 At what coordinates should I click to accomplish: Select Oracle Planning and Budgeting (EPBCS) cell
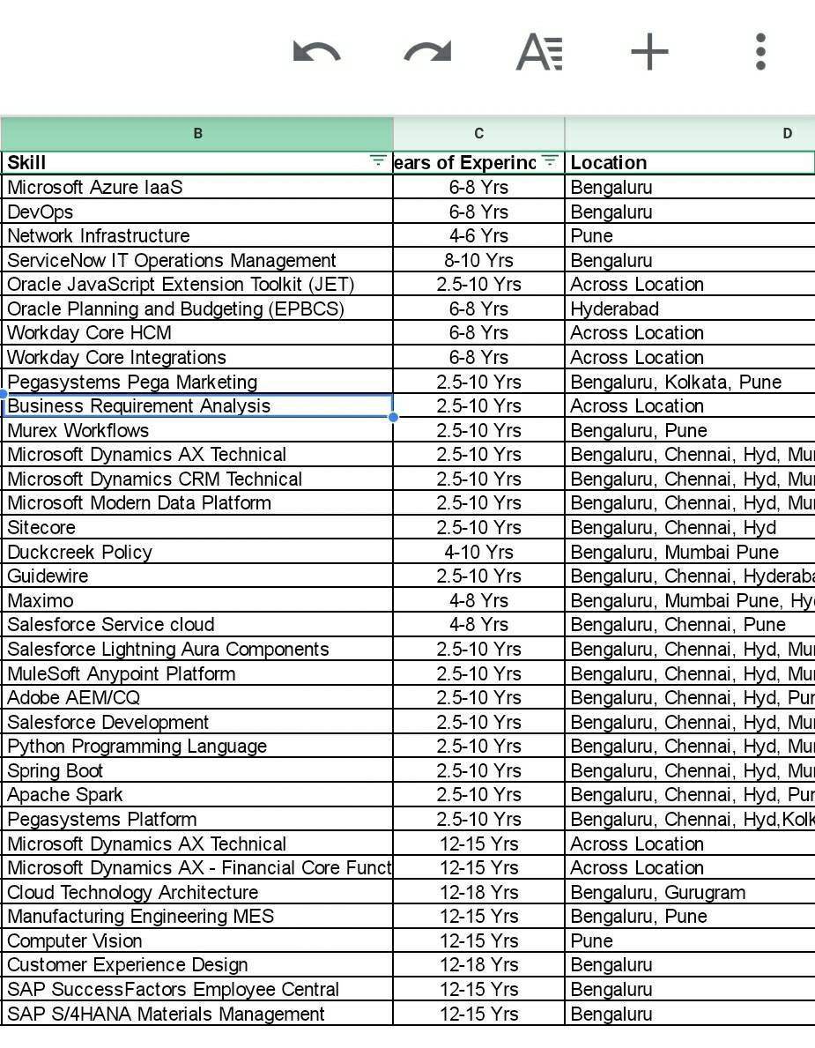pyautogui.click(x=197, y=308)
